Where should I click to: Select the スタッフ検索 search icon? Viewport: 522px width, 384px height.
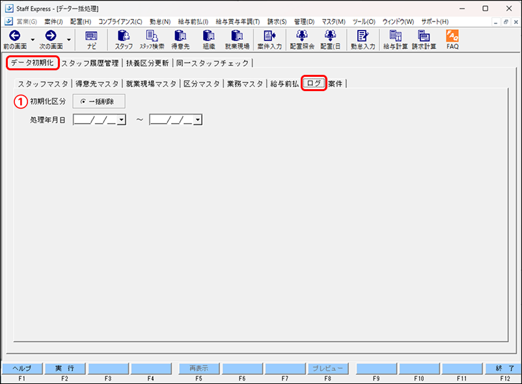(152, 39)
